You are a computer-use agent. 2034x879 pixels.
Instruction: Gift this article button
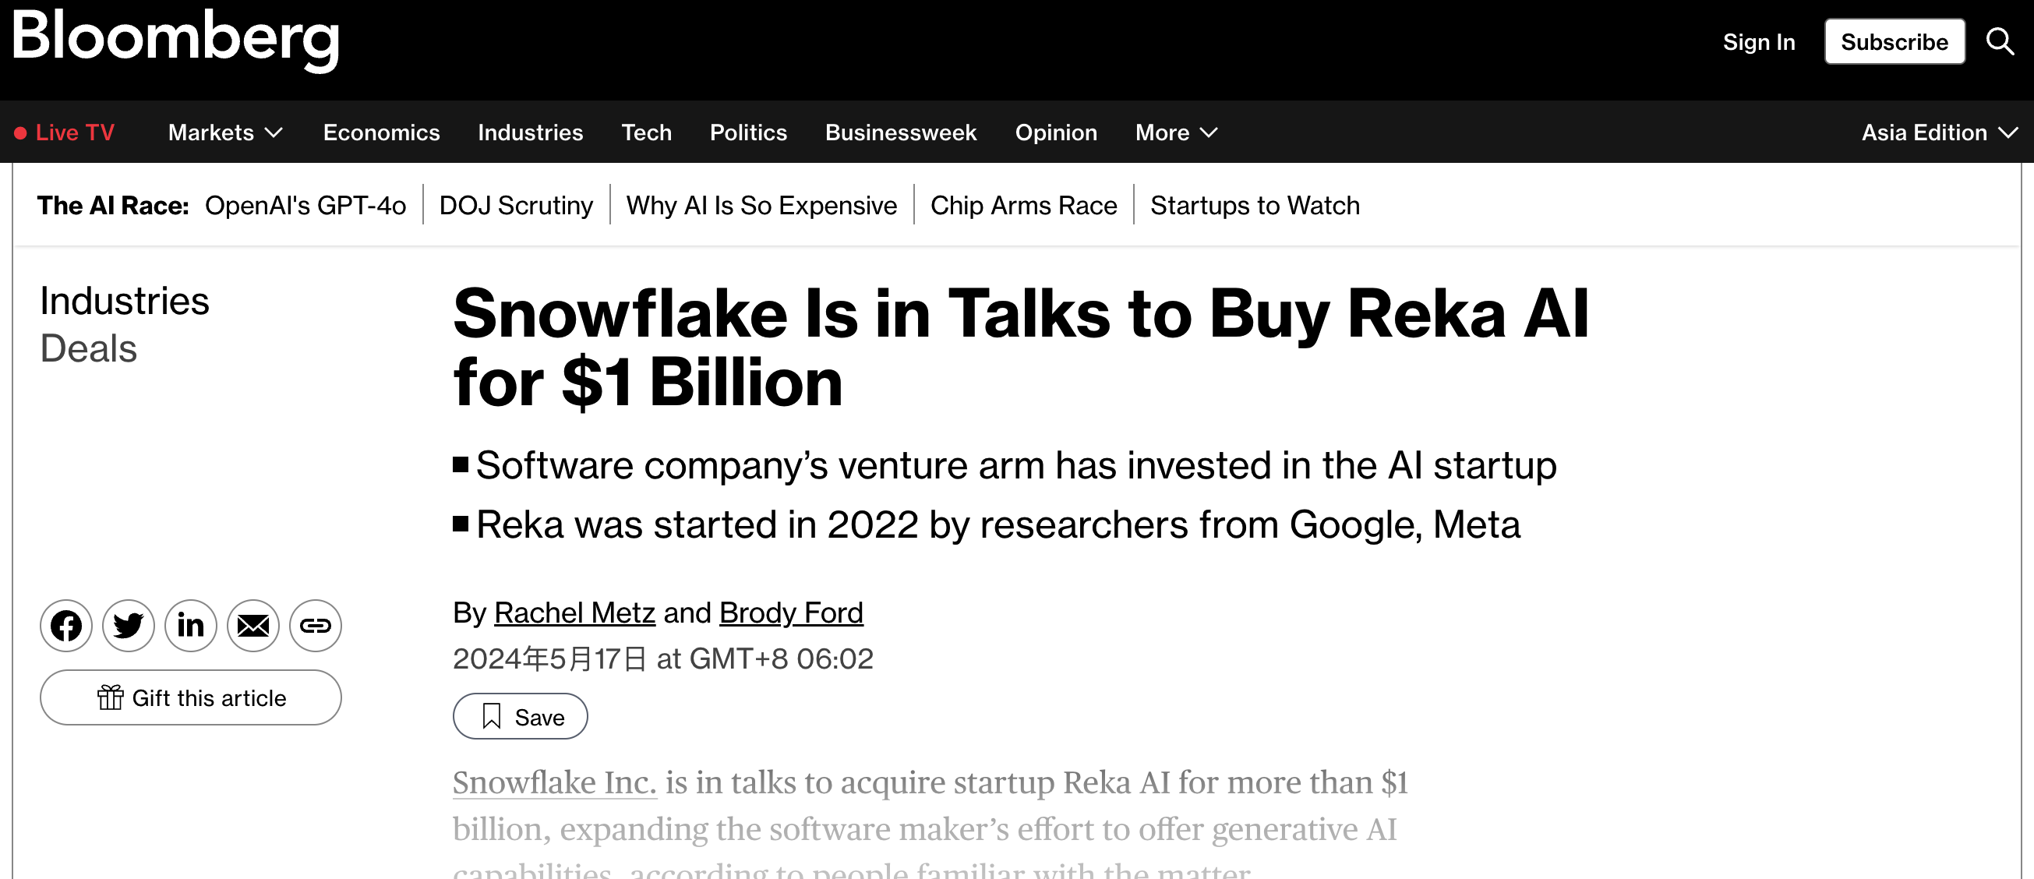pyautogui.click(x=191, y=697)
